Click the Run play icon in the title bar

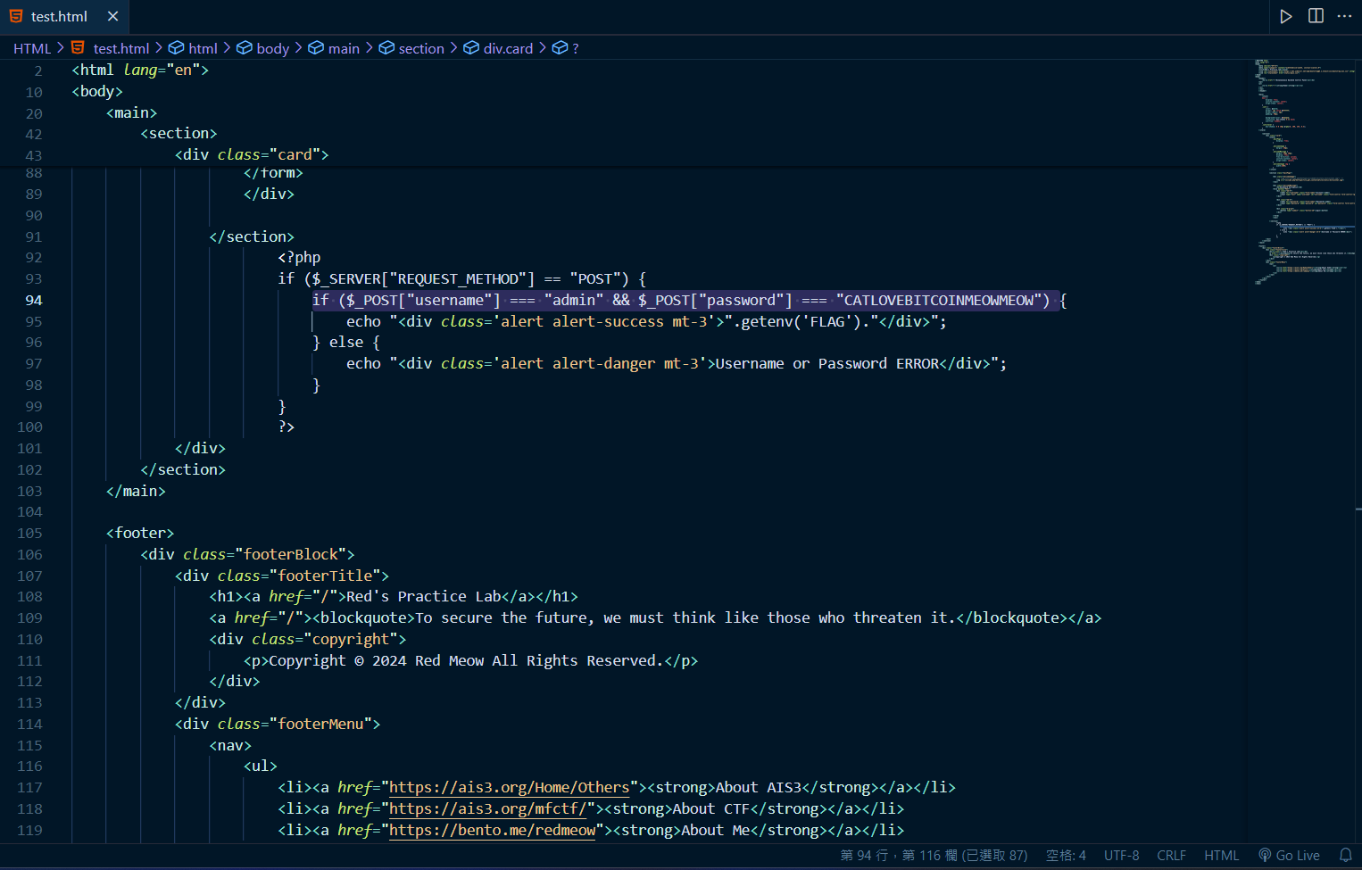coord(1285,16)
